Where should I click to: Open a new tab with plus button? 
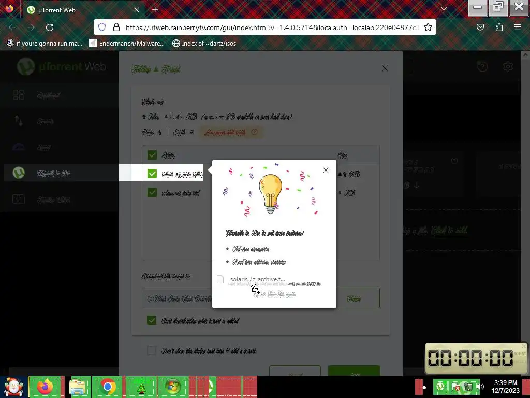point(155,9)
